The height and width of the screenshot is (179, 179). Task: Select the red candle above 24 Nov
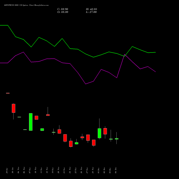(71, 144)
